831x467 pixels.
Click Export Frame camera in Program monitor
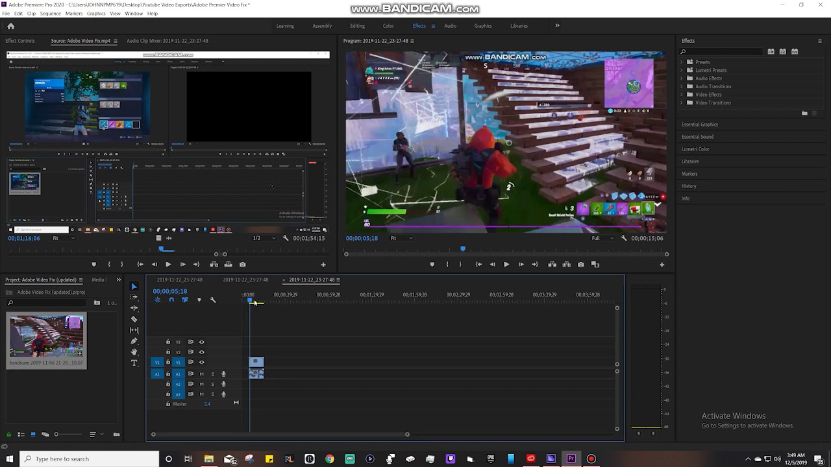580,265
